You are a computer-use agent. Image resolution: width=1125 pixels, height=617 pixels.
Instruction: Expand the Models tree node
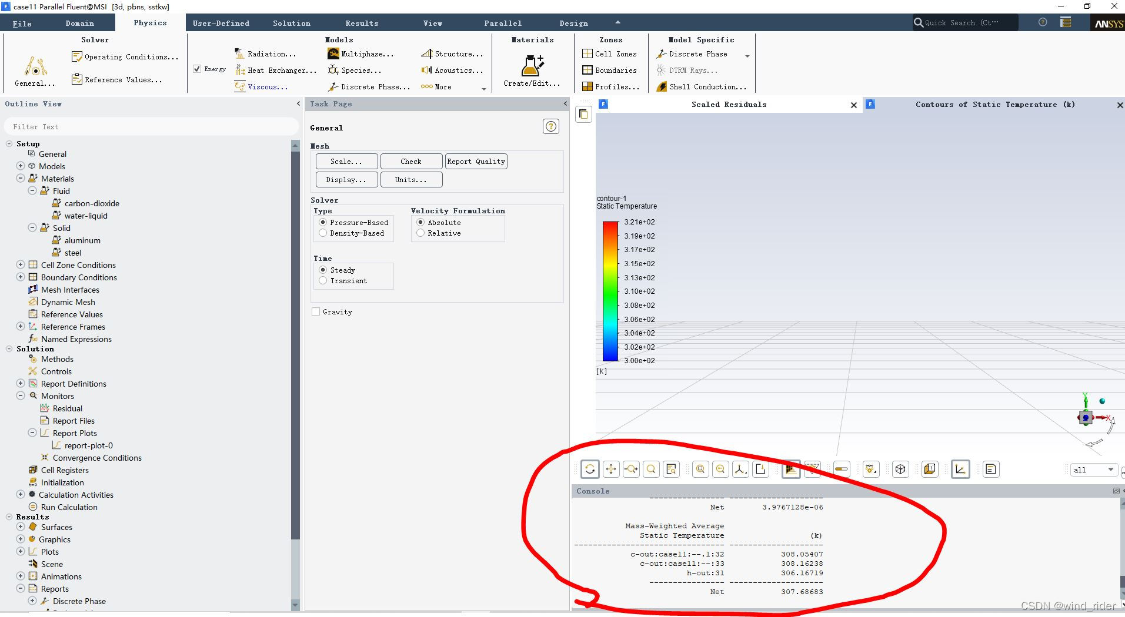pos(21,166)
